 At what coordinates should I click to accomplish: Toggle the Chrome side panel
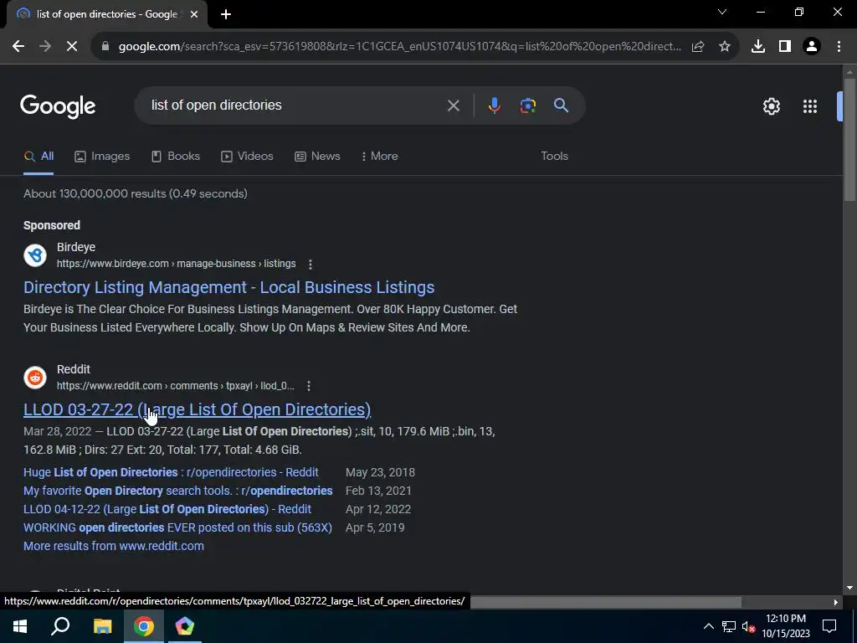tap(785, 47)
